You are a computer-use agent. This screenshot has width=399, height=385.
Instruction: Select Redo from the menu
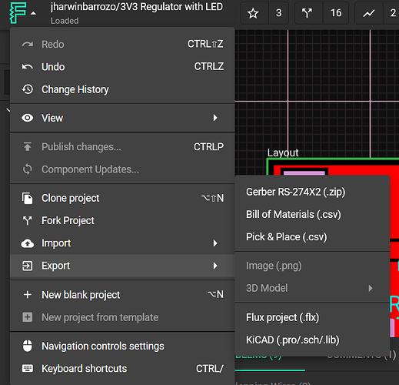coord(122,45)
